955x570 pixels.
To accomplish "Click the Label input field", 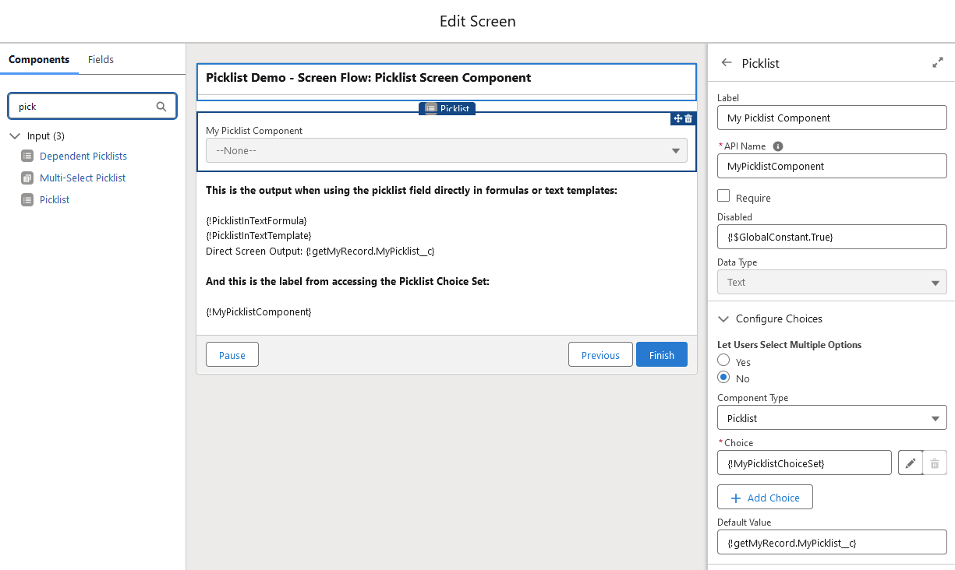I will tap(832, 118).
